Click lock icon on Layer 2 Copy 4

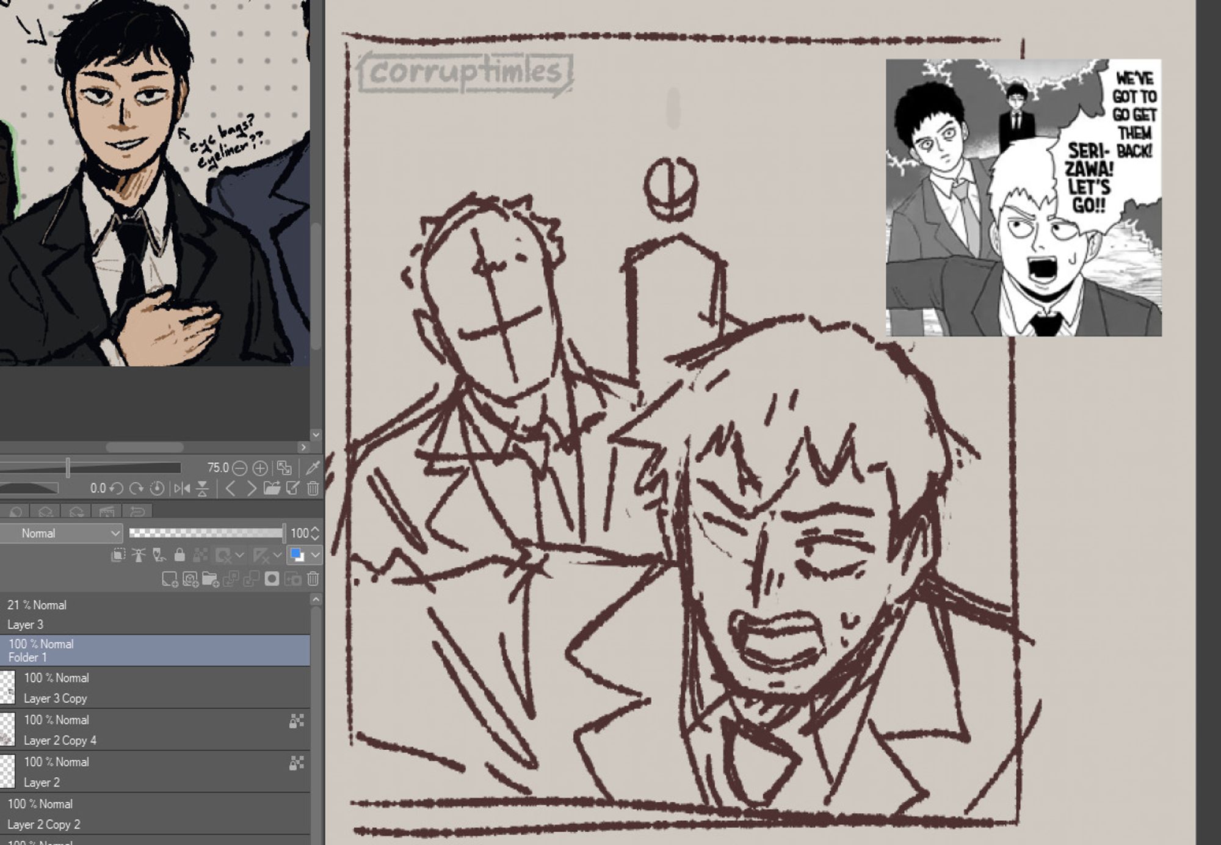coord(297,722)
